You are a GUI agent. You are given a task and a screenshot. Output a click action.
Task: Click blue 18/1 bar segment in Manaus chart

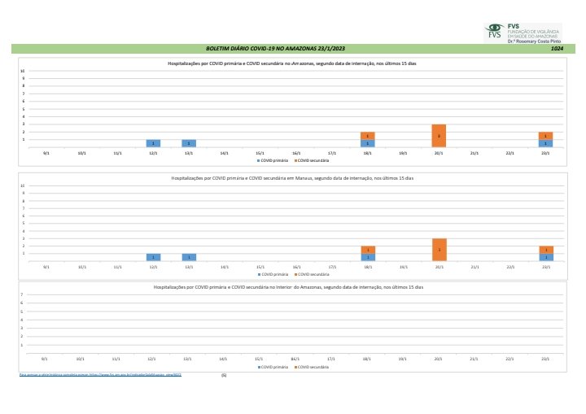368,257
